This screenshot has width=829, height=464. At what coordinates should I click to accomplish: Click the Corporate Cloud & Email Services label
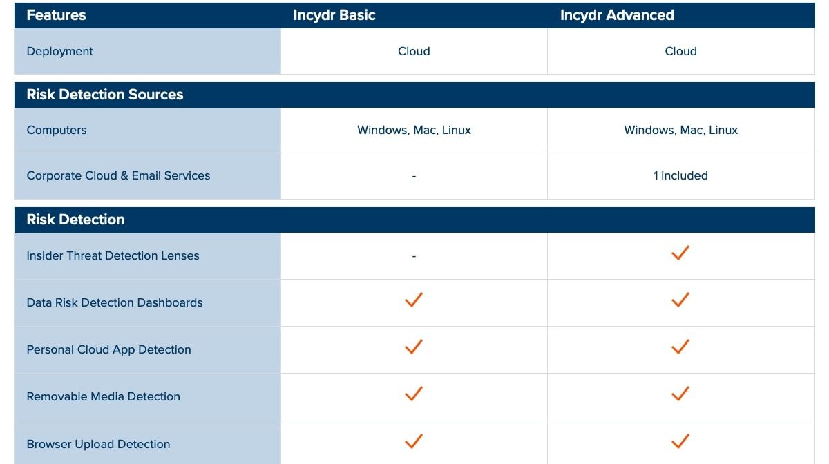(x=118, y=175)
